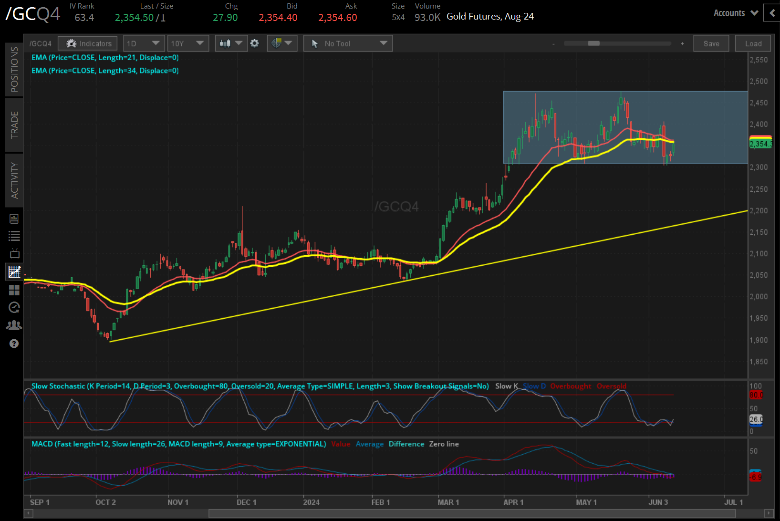Open the chart settings gear

255,43
